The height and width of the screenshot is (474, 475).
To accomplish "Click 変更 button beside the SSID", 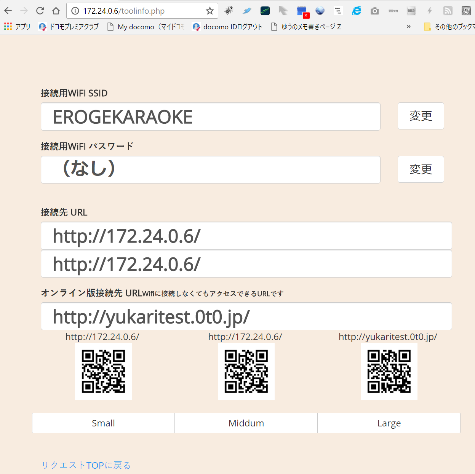I will pos(421,116).
